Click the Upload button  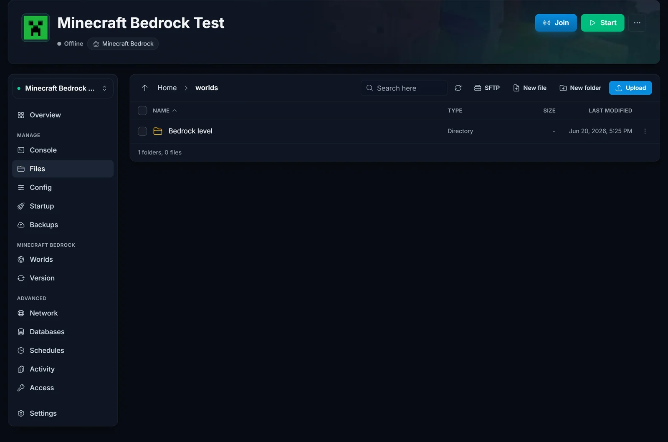pyautogui.click(x=630, y=88)
